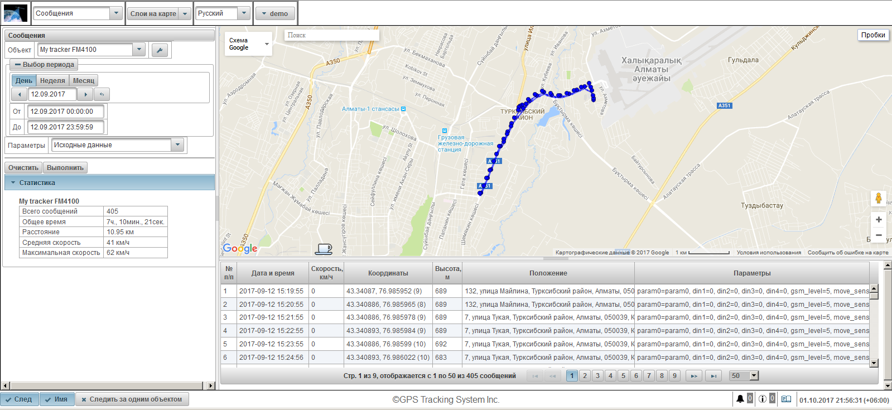Advance to next day with right arrow
The height and width of the screenshot is (410, 892).
[x=85, y=94]
